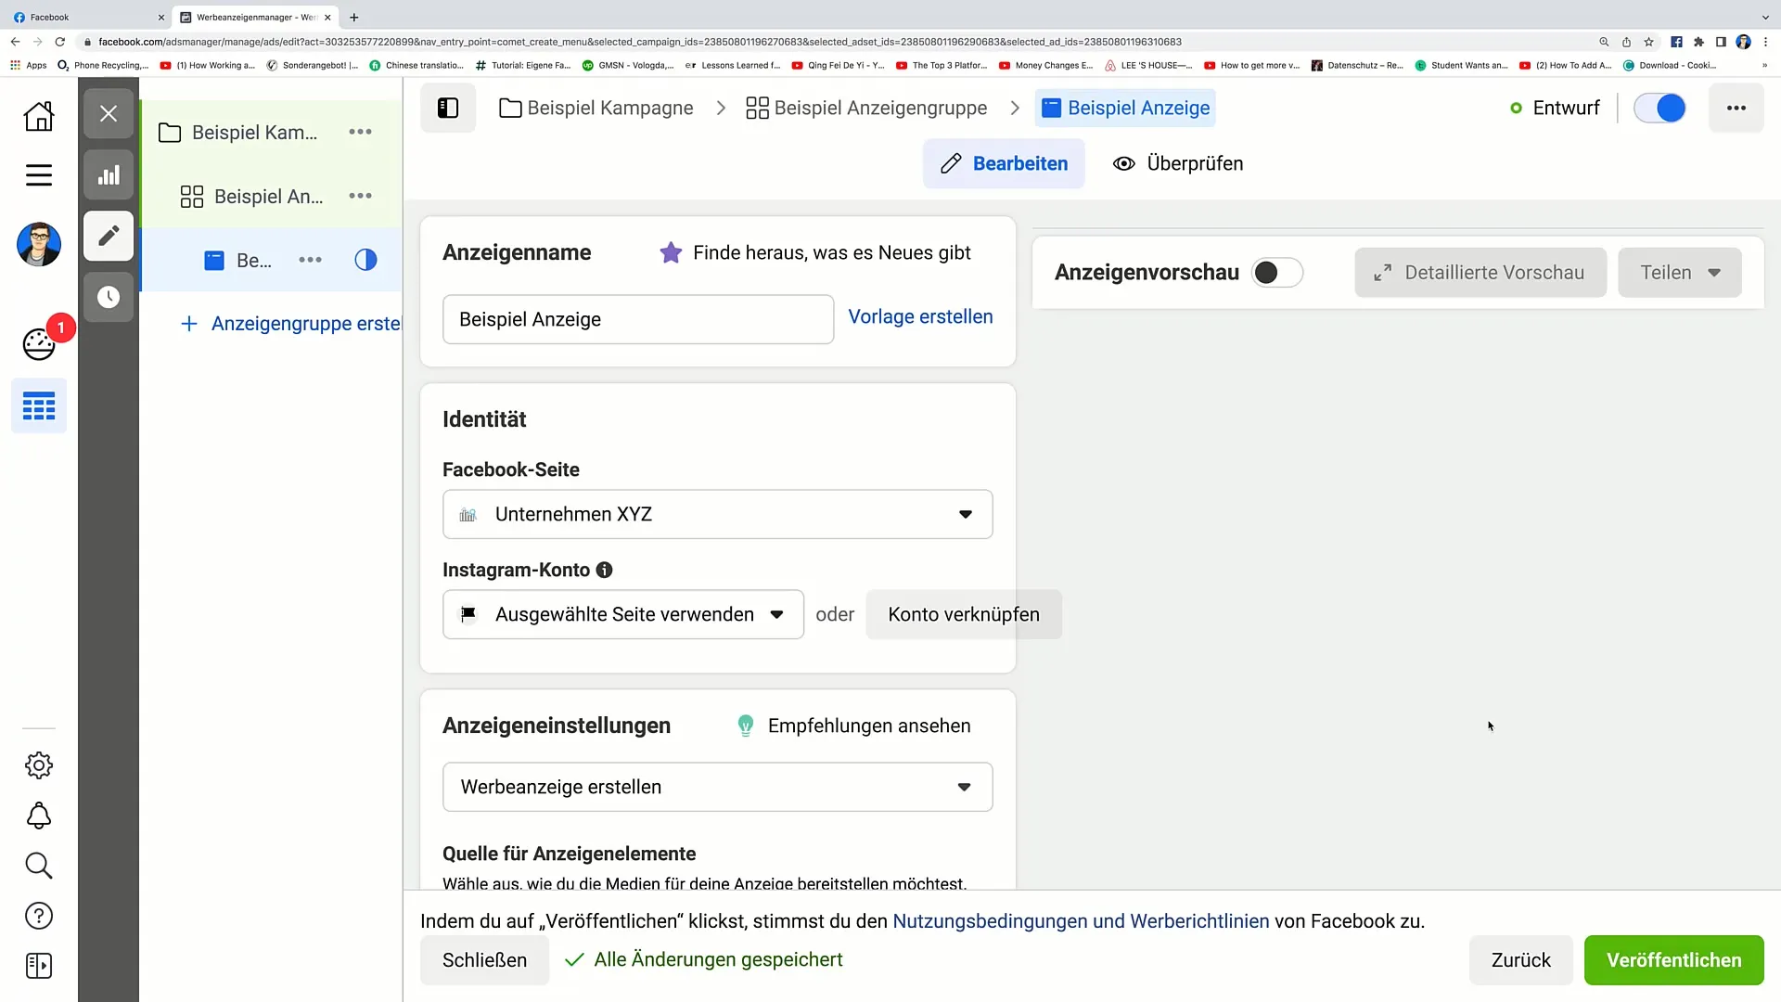Open the three-dot menu in top right
Viewport: 1781px width, 1002px height.
1736,108
